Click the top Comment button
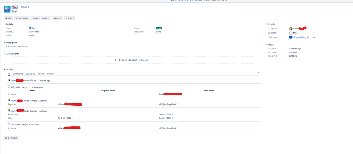Image resolution: width=353 pixels, height=154 pixels. point(22,18)
